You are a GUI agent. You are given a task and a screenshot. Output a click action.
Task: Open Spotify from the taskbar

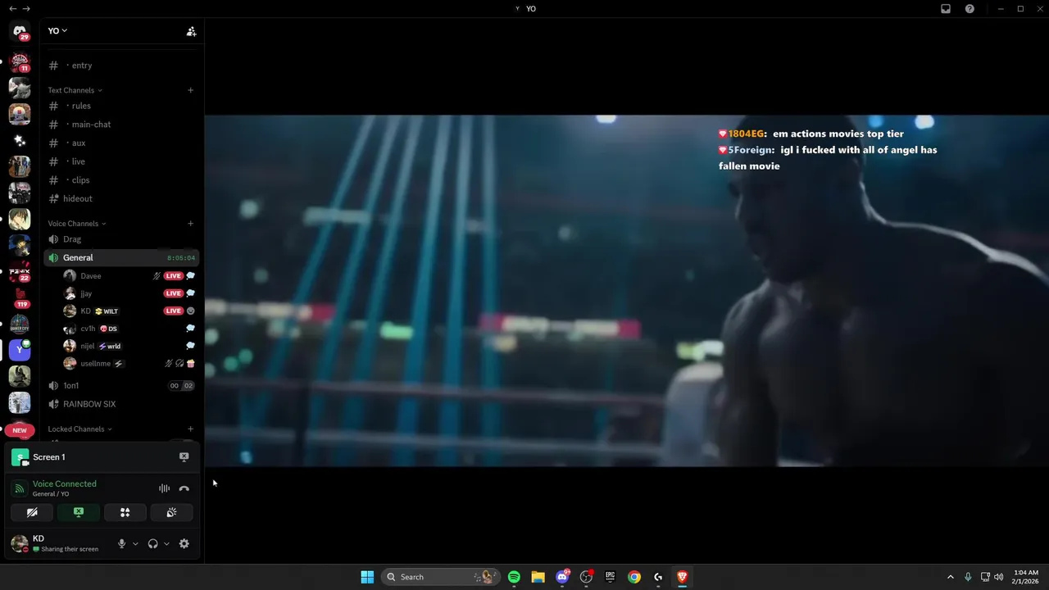[514, 577]
